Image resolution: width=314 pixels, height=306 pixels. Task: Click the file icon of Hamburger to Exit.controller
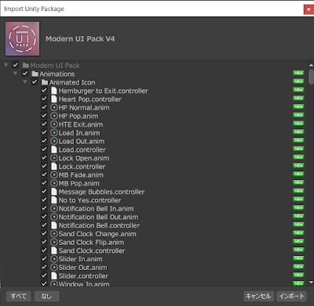click(54, 91)
